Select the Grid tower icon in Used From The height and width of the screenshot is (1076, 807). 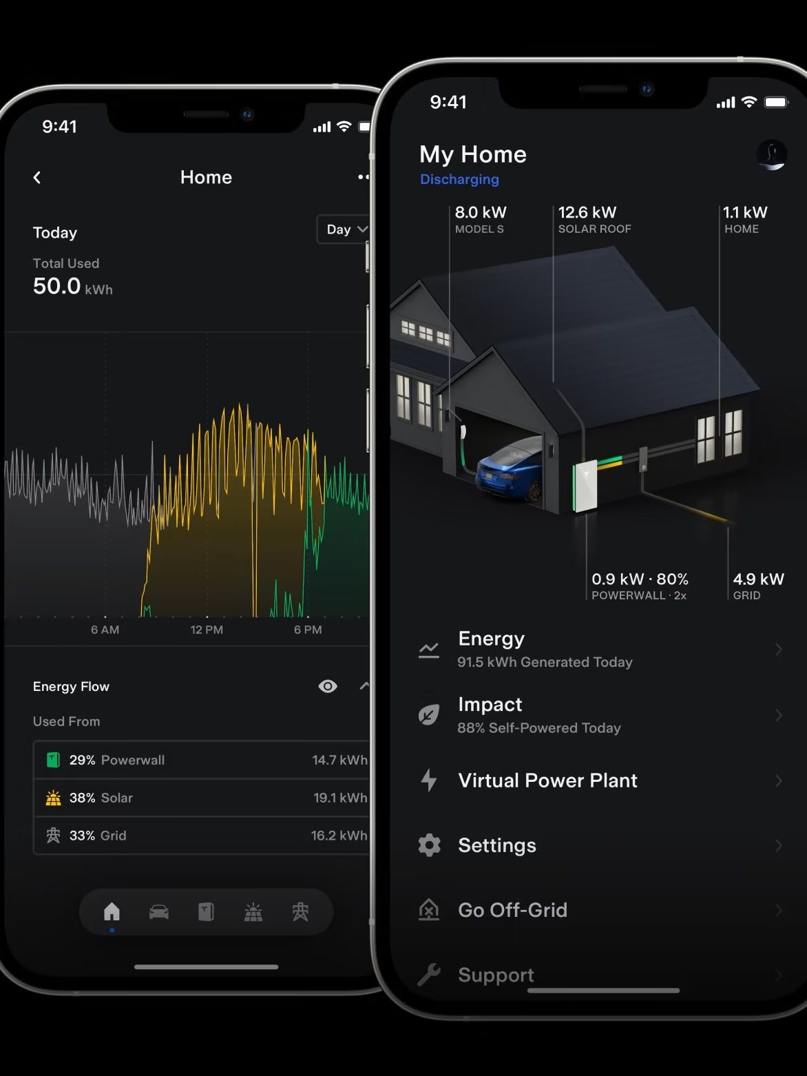pyautogui.click(x=53, y=836)
